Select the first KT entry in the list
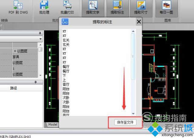 pos(64,31)
